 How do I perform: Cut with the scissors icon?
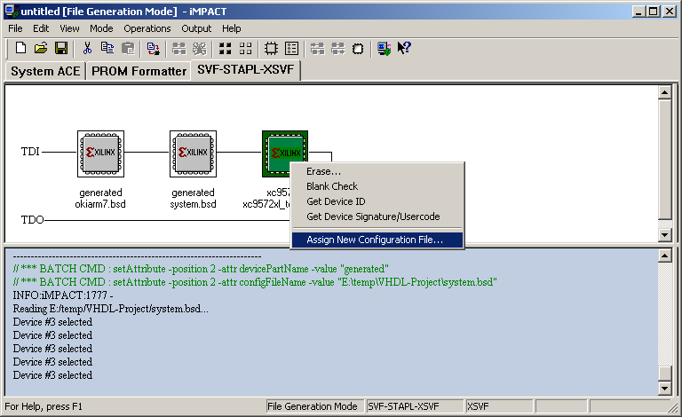(x=87, y=48)
